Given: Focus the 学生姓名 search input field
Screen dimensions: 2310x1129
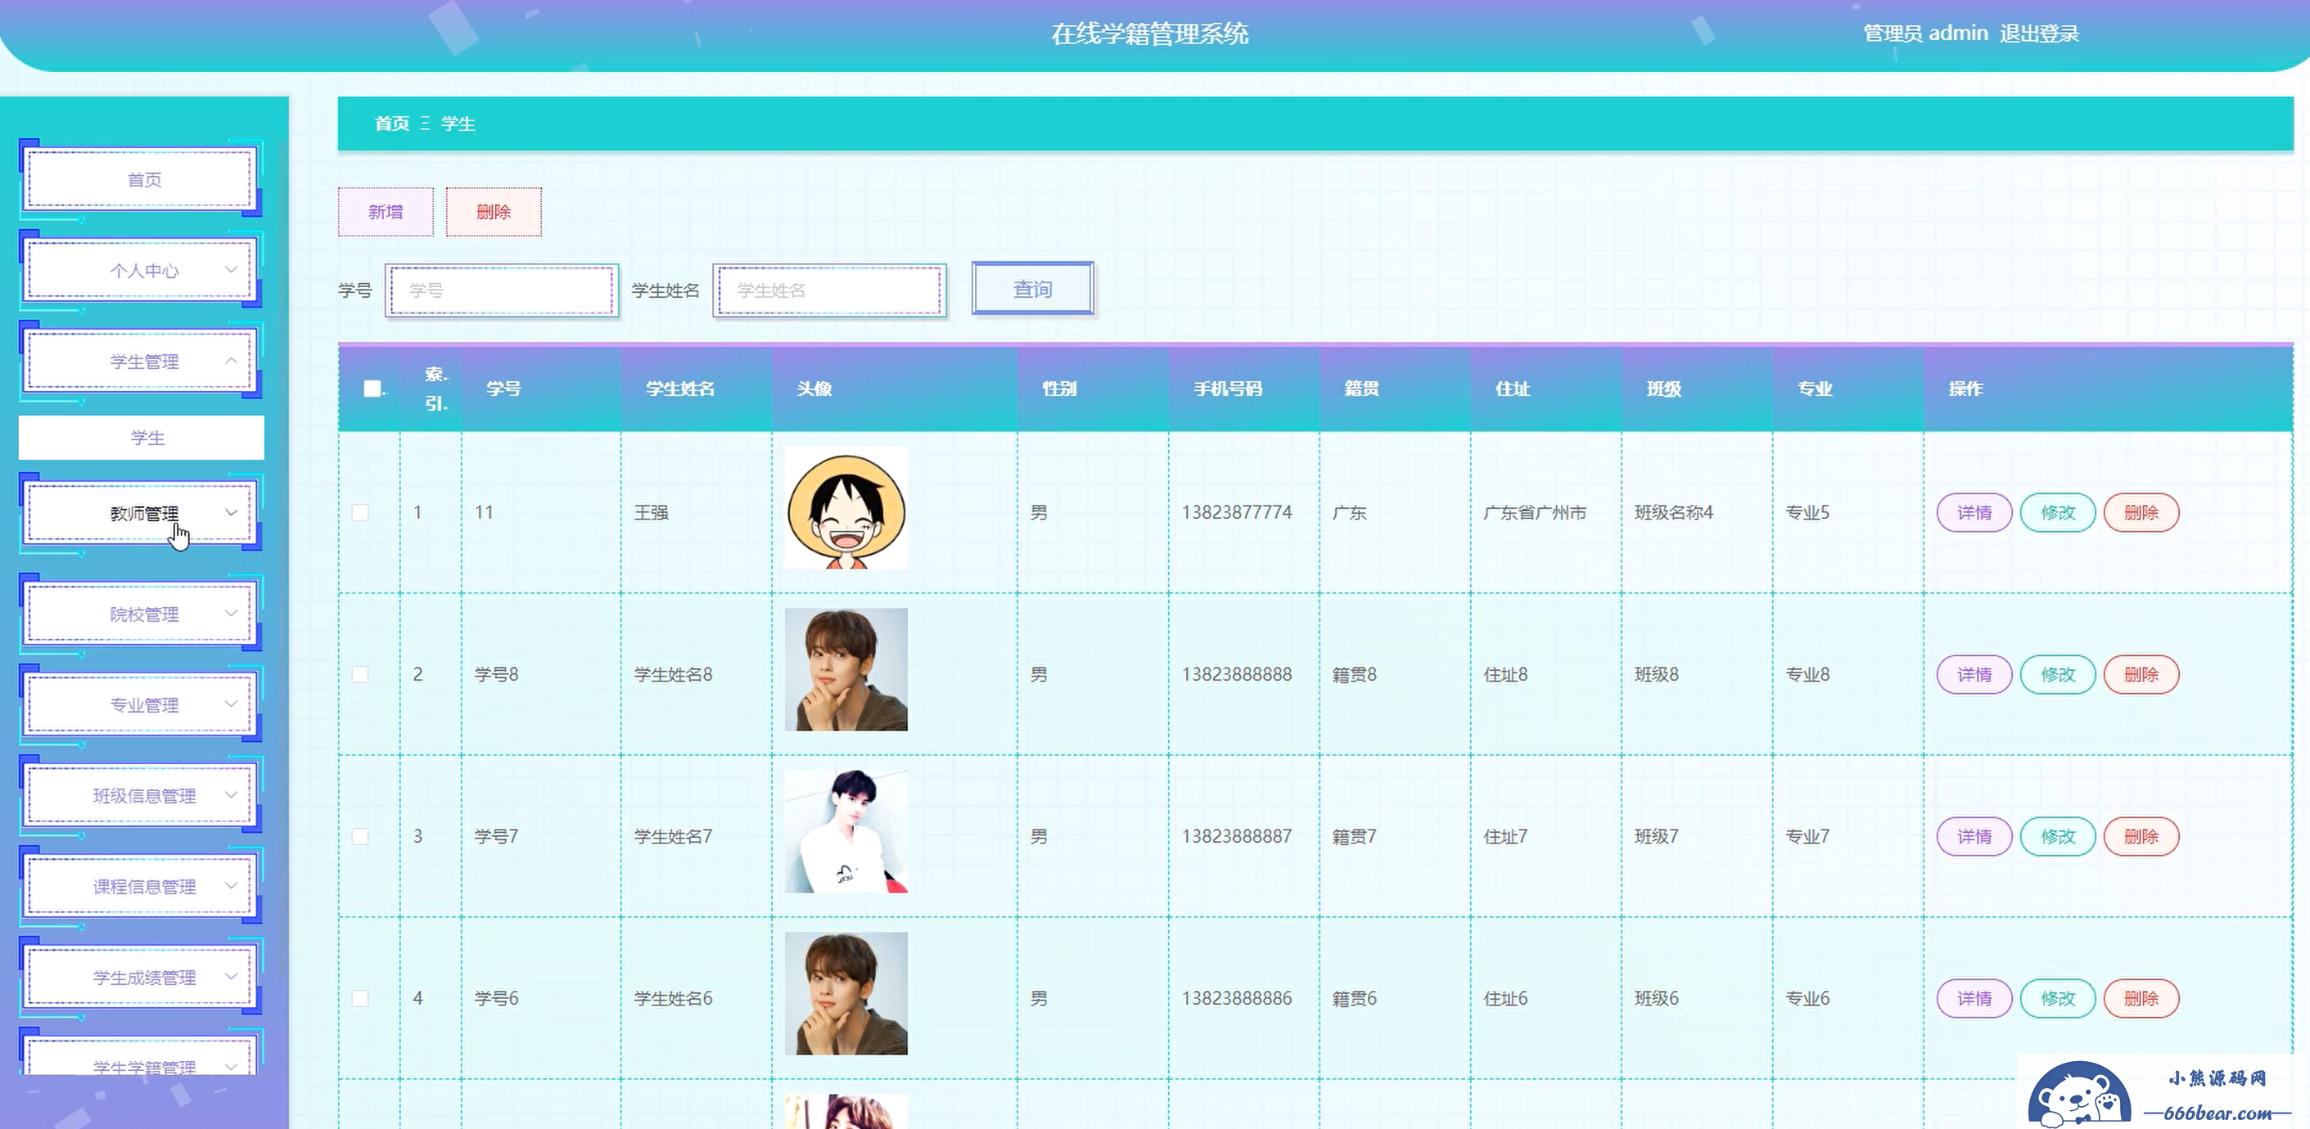Looking at the screenshot, I should (x=829, y=290).
